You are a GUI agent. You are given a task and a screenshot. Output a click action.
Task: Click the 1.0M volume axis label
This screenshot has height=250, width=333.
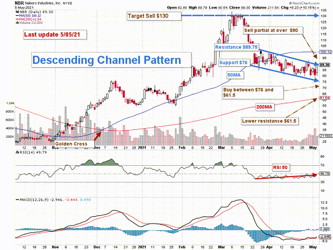[x=10, y=103]
